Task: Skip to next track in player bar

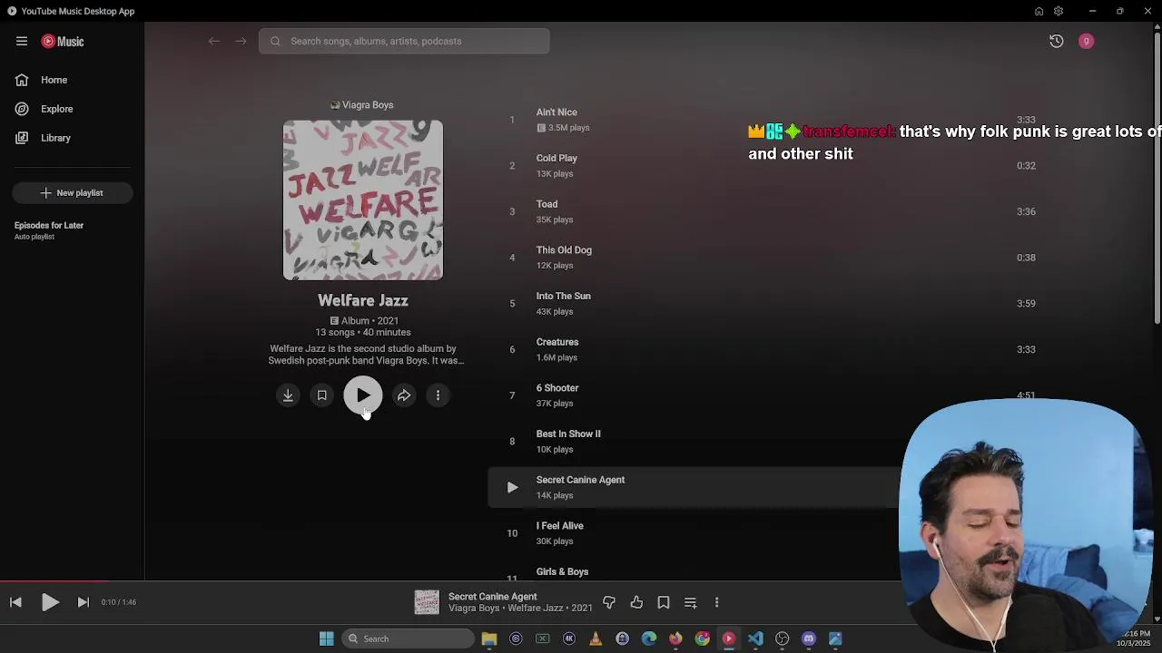Action: tap(83, 602)
